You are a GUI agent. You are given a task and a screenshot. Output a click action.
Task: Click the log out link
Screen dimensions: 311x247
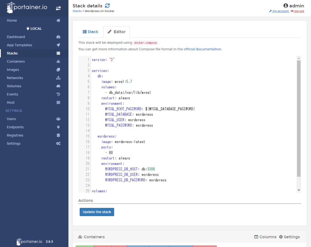point(298,11)
